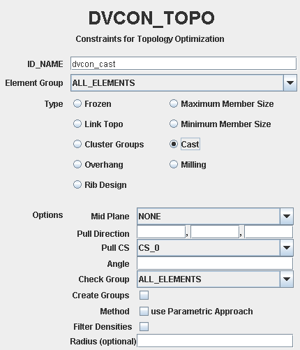The width and height of the screenshot is (300, 350).
Task: Open the Element Group dropdown arrow
Action: click(290, 83)
